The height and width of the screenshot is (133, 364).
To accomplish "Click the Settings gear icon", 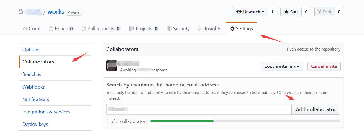I will point(232,29).
